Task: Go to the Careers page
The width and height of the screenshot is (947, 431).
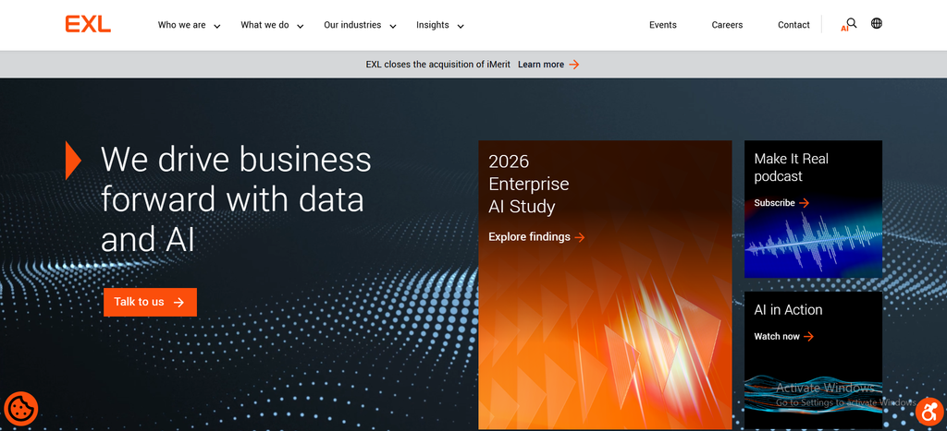Action: click(x=727, y=25)
